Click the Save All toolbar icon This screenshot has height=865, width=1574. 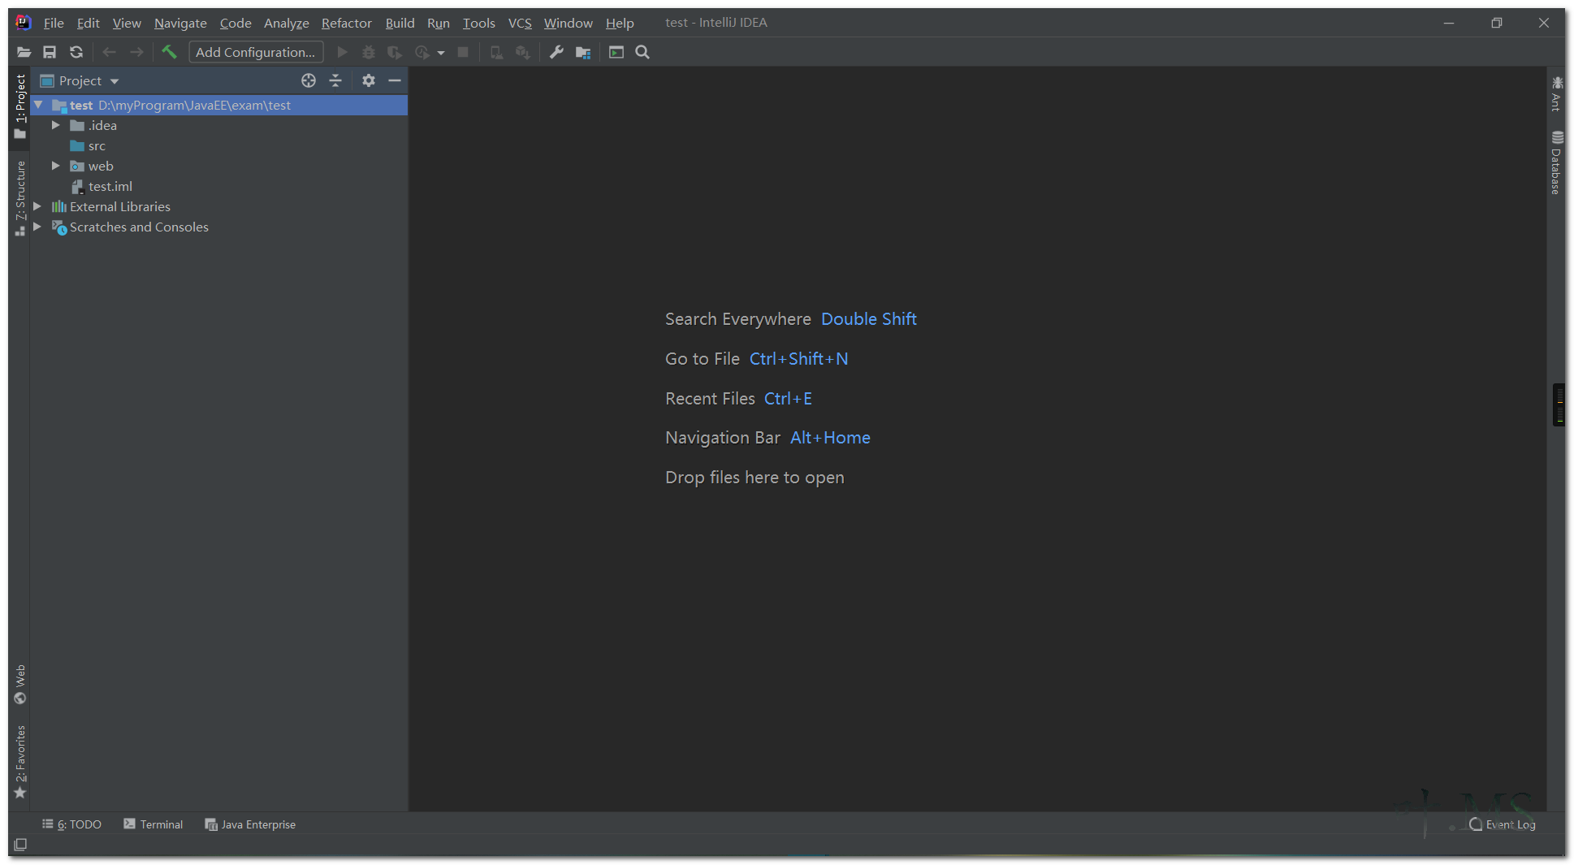50,52
